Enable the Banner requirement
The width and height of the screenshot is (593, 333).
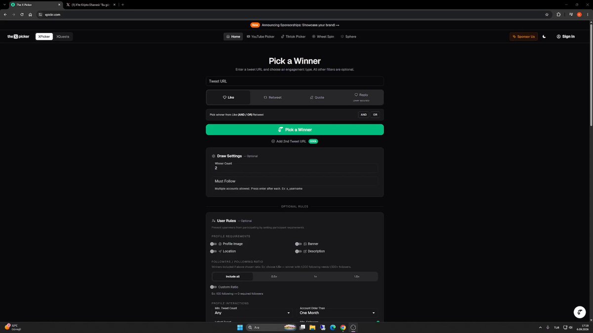(298, 244)
